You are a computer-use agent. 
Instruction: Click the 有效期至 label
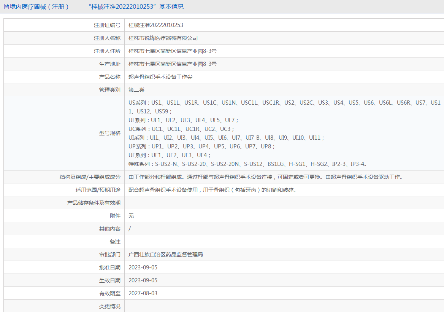pos(109,294)
